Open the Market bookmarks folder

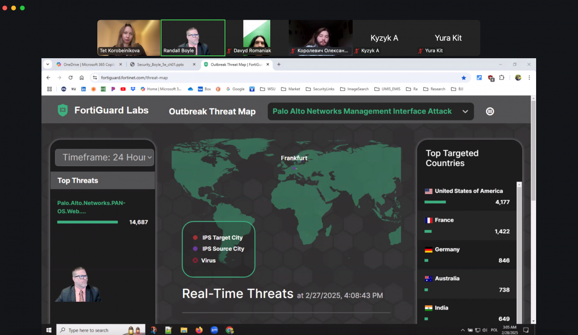point(291,89)
